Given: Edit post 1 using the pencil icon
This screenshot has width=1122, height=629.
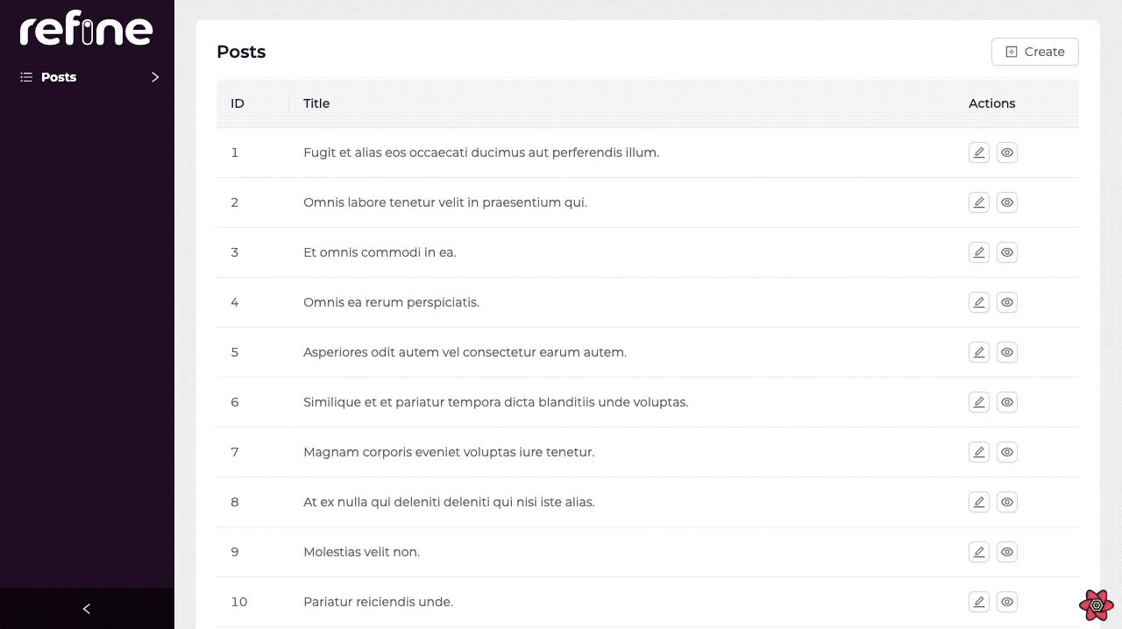Looking at the screenshot, I should pos(979,152).
